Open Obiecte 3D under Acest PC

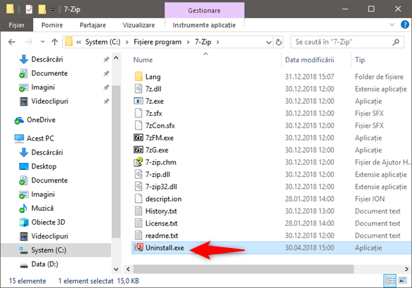pos(48,222)
